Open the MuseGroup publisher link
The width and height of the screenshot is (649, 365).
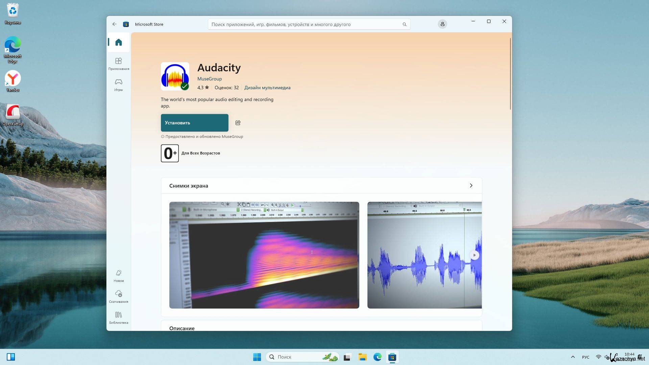209,79
